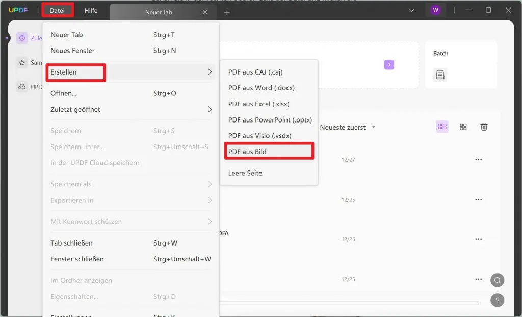The height and width of the screenshot is (317, 522).
Task: Select PDF aus Excel (.xlsx)
Action: 269,104
